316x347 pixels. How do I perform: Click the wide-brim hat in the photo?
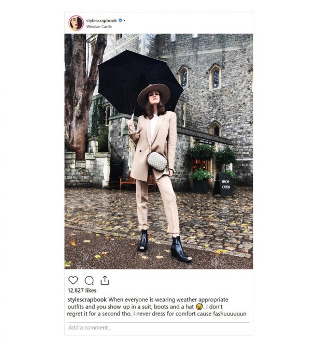coord(154,93)
